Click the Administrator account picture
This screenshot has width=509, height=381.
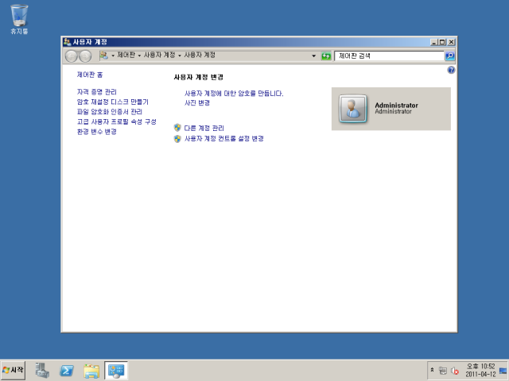click(x=353, y=109)
